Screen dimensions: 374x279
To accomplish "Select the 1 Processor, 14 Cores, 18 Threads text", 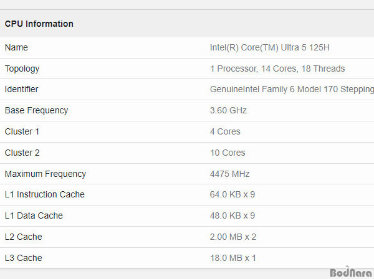I will 277,69.
